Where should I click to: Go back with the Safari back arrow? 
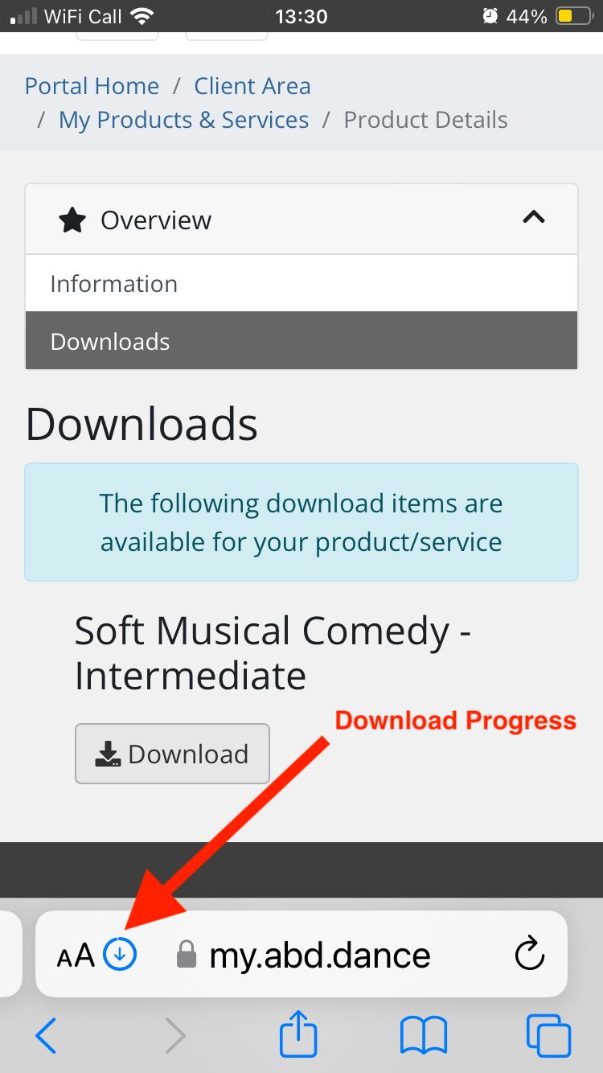46,1036
